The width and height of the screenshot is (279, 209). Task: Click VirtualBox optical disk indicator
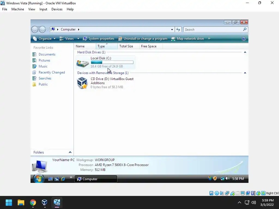point(217,193)
